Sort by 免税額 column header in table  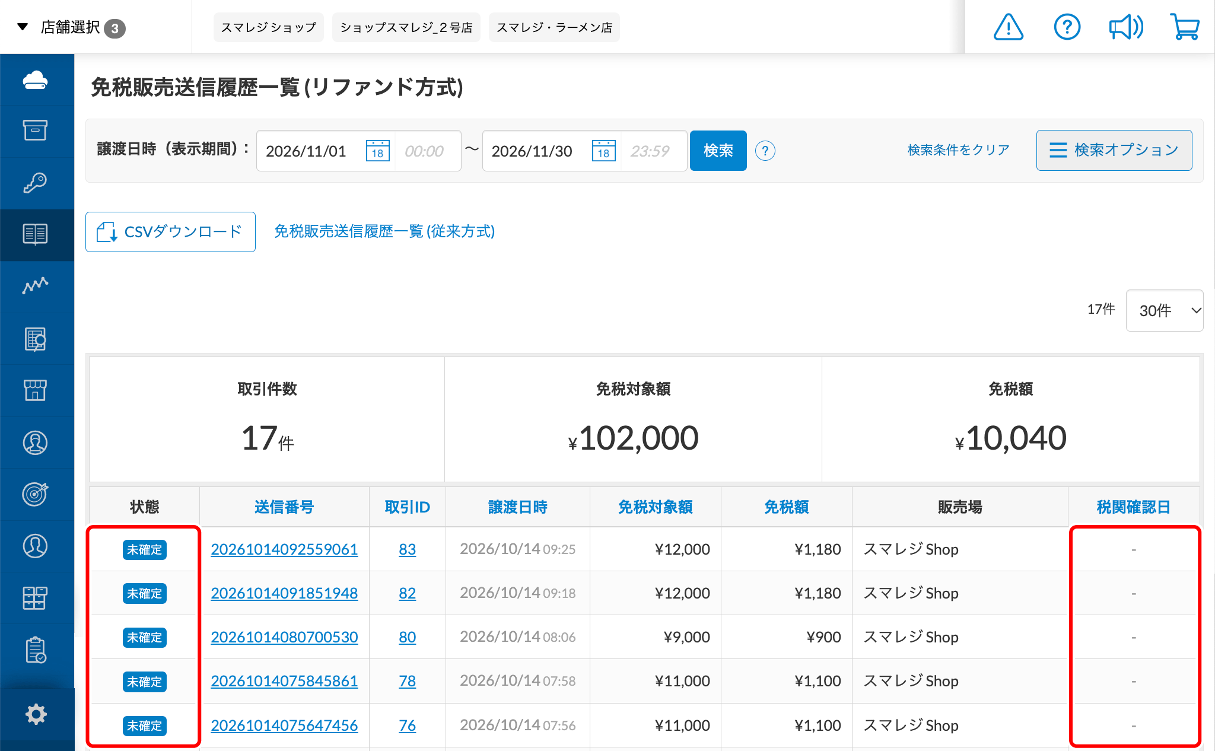tap(786, 507)
